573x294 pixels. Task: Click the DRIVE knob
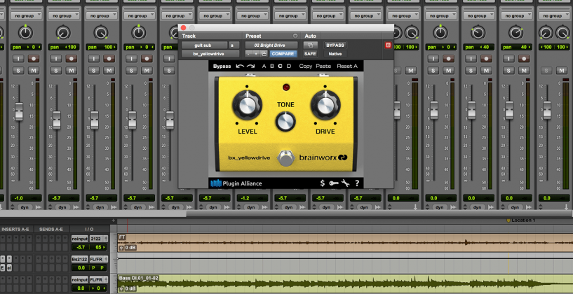pyautogui.click(x=325, y=106)
